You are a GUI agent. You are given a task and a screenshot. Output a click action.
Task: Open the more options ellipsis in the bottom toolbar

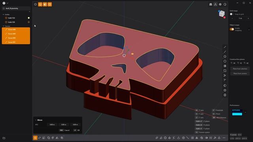tap(224, 138)
